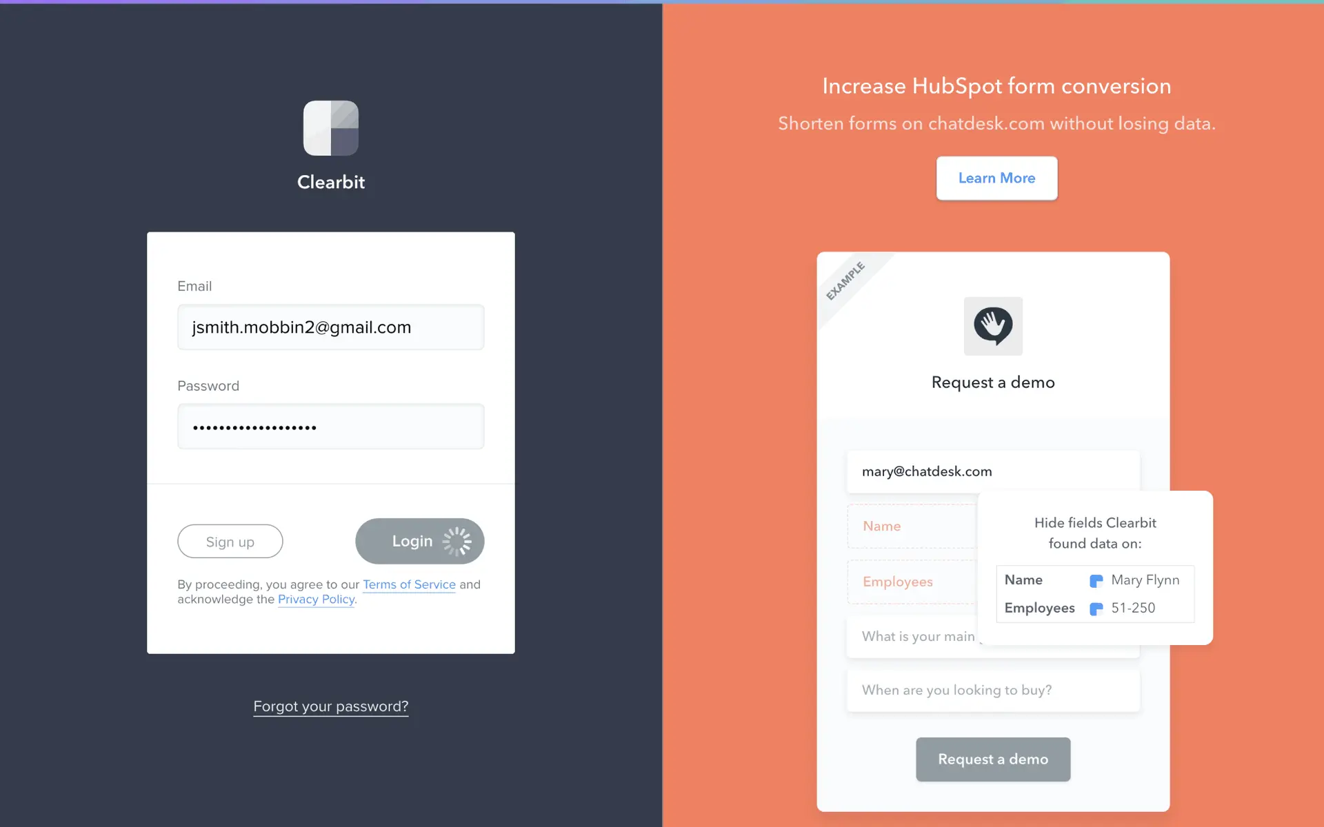Image resolution: width=1324 pixels, height=827 pixels.
Task: Click the mary@chatdesk.com example field
Action: [993, 471]
